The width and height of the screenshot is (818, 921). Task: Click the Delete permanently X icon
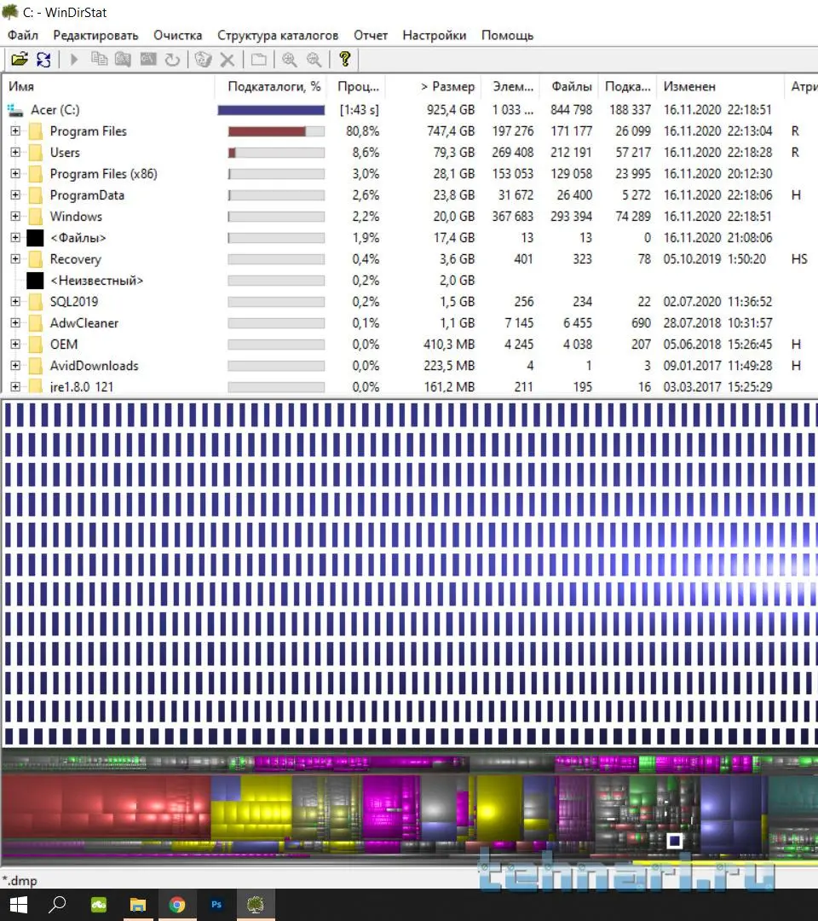pos(228,60)
